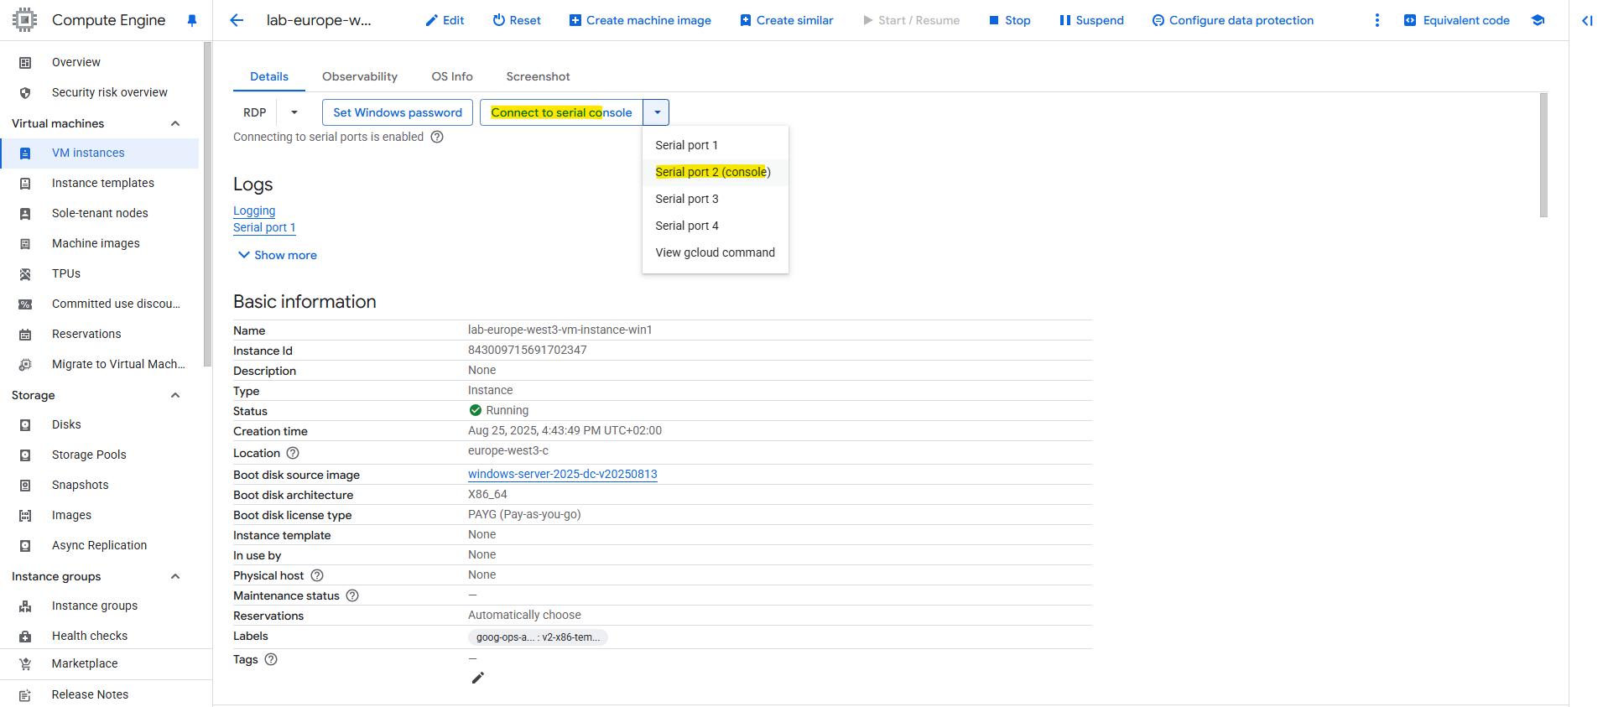Click help icon next to Physical host
1603x707 pixels.
(317, 575)
